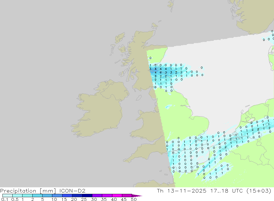Select the 5–10 mm legend color swatch

47,196
